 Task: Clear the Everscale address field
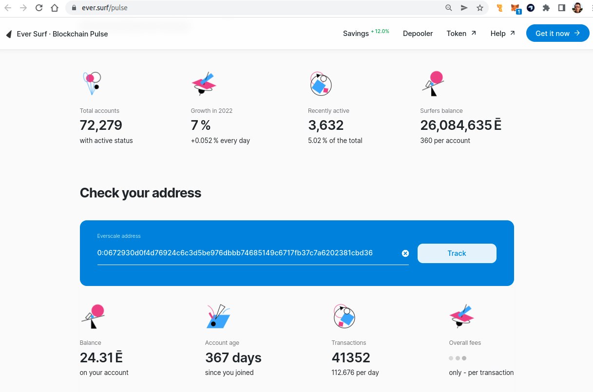point(405,253)
